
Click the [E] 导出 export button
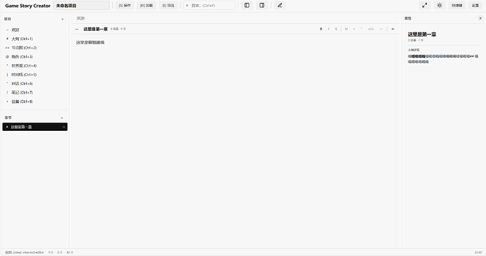click(168, 5)
